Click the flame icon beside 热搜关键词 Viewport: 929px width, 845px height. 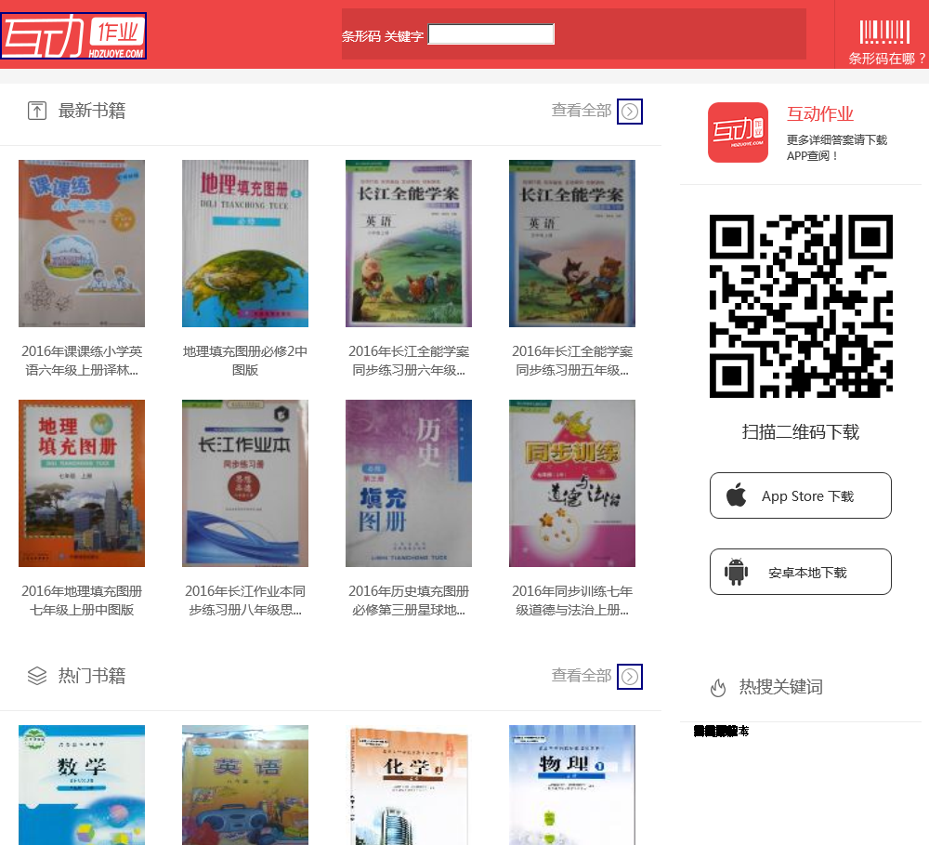coord(718,688)
